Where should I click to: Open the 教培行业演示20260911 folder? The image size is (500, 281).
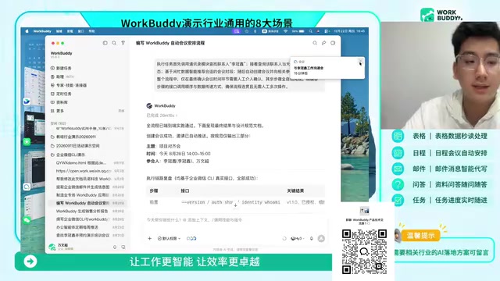[x=76, y=137]
